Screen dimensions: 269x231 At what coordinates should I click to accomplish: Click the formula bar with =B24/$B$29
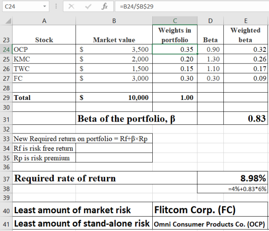click(192, 6)
